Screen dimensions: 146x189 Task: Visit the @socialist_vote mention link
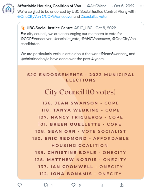(x=94, y=16)
